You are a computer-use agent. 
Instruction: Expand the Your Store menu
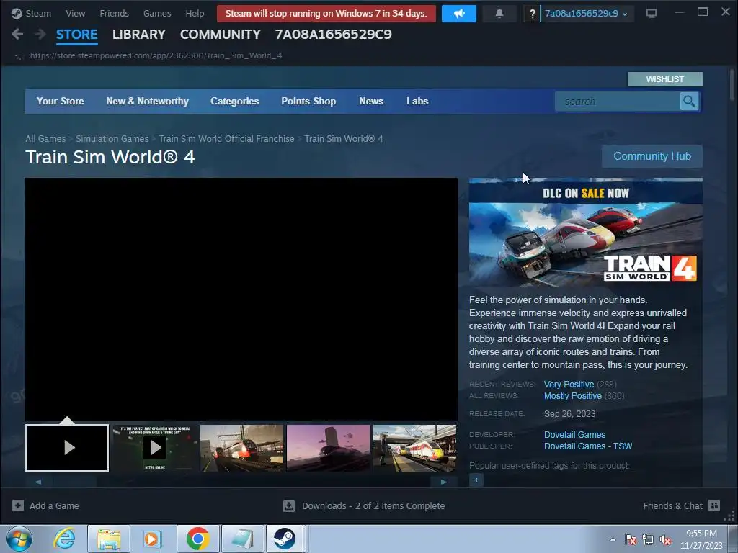click(x=61, y=101)
